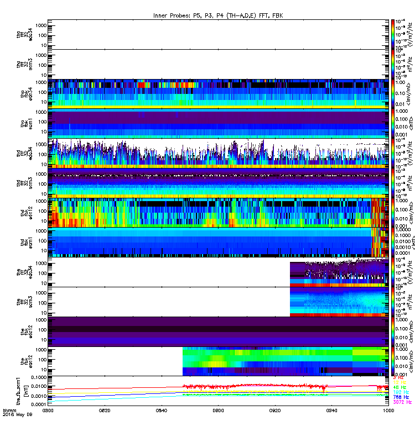Click the 'tha fff 32 edc34' panel label
The width and height of the screenshot is (415, 442).
(x=24, y=35)
